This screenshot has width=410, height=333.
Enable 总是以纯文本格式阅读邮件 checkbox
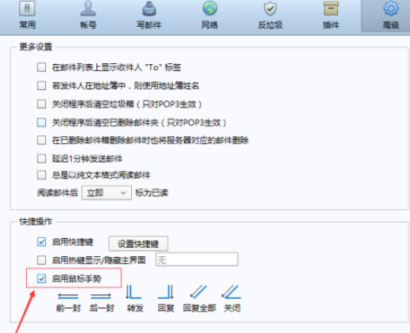(41, 175)
